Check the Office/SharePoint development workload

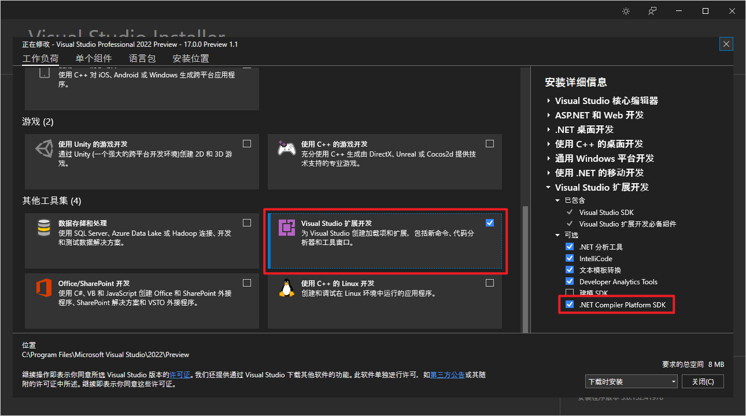tap(247, 283)
